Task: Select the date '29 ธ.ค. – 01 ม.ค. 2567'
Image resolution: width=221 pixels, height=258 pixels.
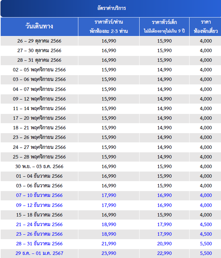Action: pos(39,253)
